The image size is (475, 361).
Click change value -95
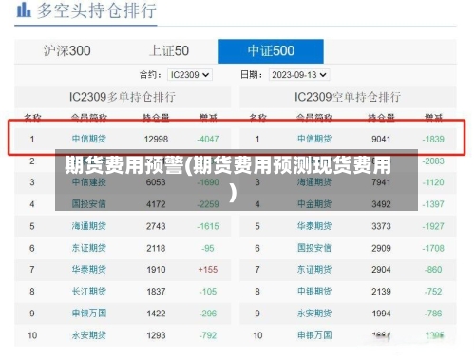[208, 248]
